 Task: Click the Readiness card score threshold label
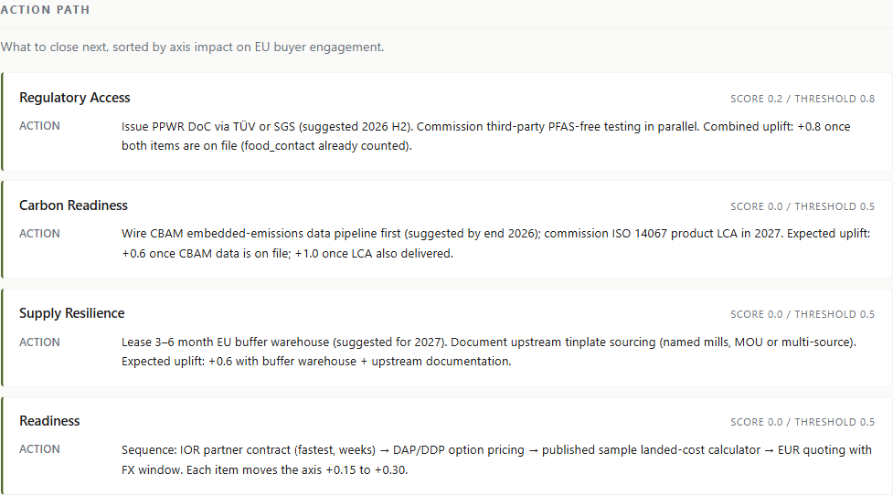803,422
